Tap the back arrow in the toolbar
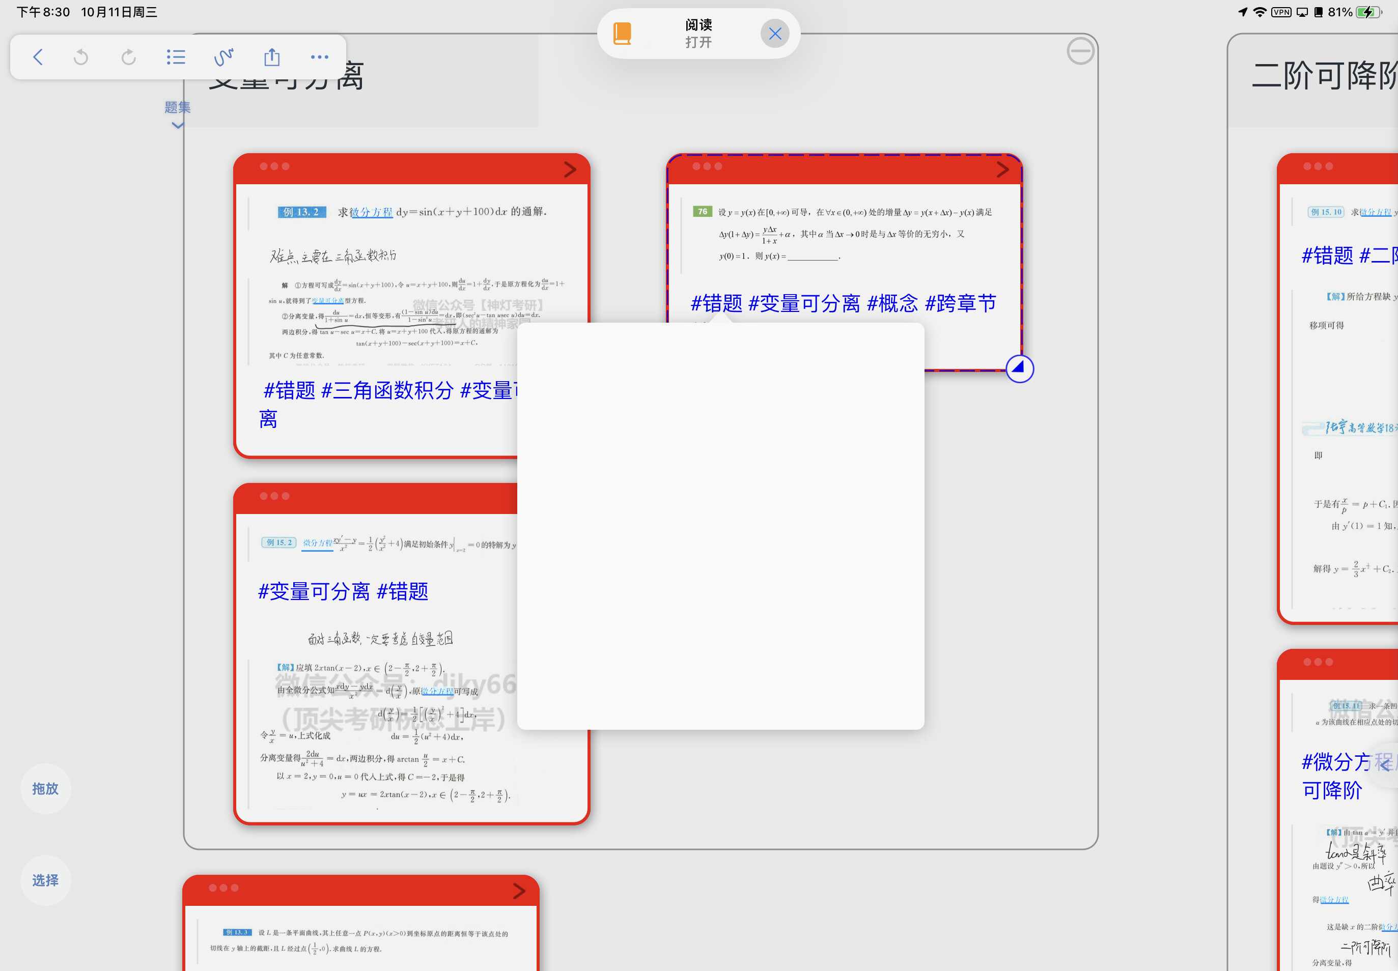Screen dimensions: 1398x971 [38, 57]
